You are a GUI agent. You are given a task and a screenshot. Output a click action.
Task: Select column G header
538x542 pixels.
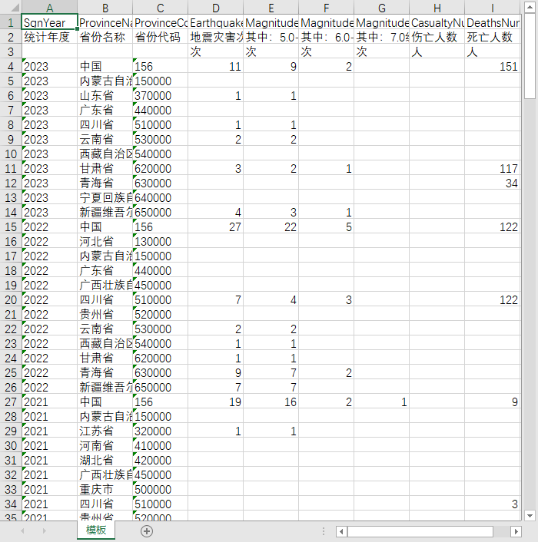tap(382, 8)
